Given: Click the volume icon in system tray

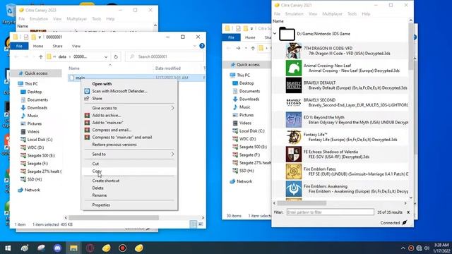Looking at the screenshot, I should (x=427, y=248).
